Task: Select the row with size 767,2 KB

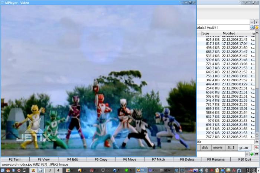Action: (226, 137)
